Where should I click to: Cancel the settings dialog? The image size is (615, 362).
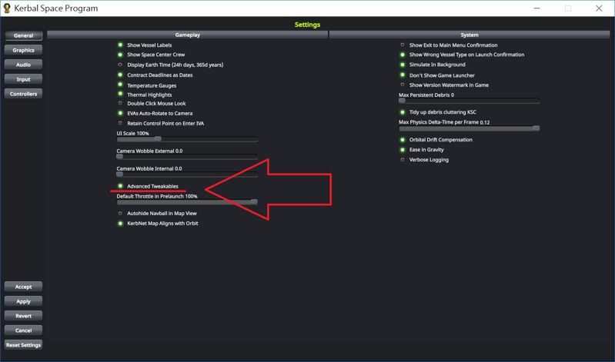point(24,330)
